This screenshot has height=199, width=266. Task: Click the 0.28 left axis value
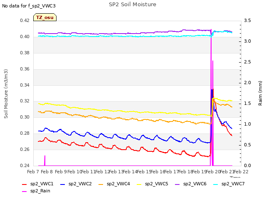(x=25, y=133)
